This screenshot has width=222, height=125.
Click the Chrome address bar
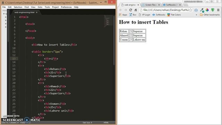click(166, 10)
